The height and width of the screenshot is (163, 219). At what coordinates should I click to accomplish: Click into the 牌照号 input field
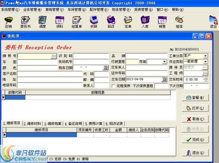click(x=34, y=56)
